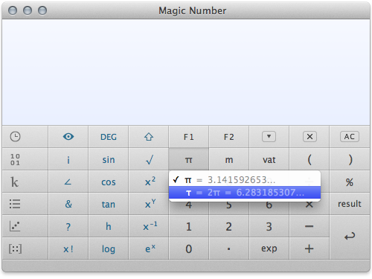Click the minus key
Image resolution: width=372 pixels, height=279 pixels.
point(310,226)
